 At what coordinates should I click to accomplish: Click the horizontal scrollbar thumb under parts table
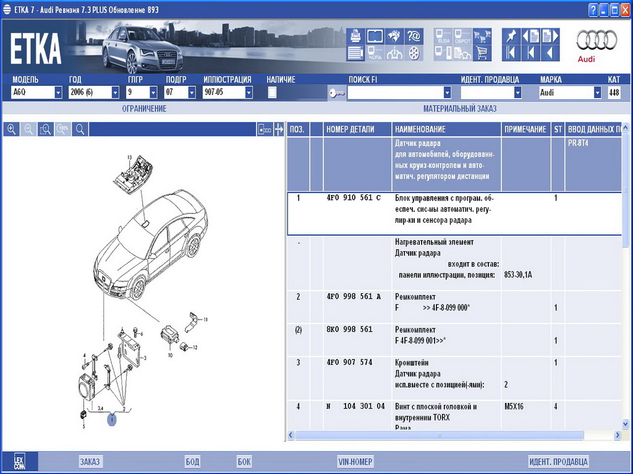point(440,435)
